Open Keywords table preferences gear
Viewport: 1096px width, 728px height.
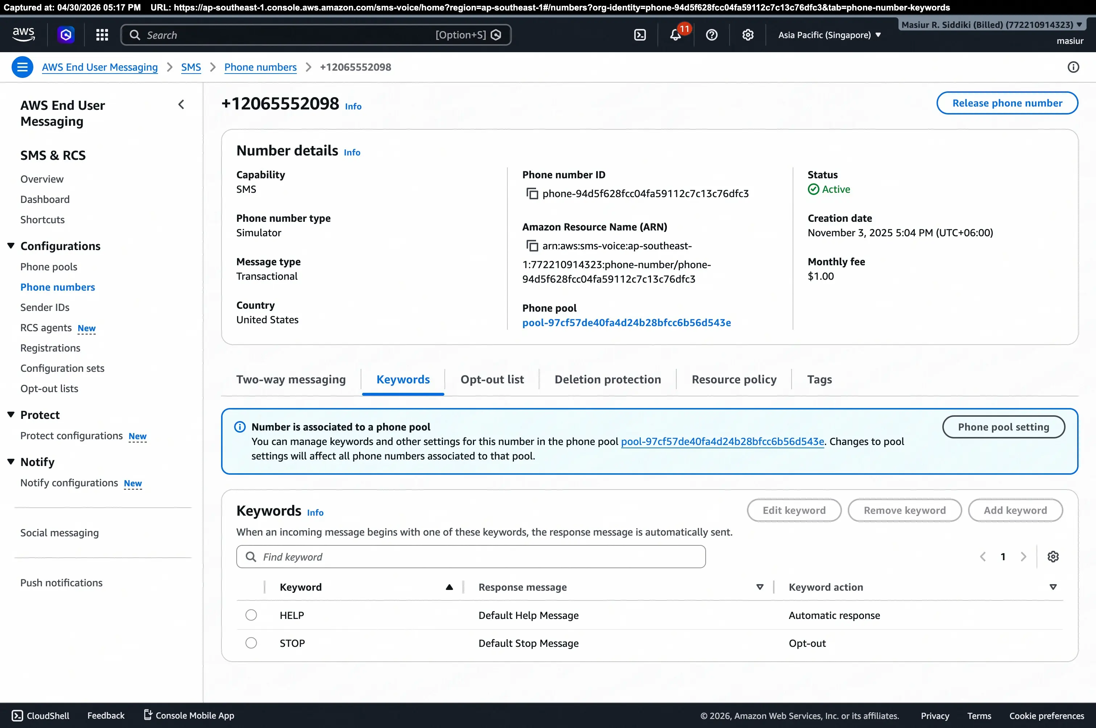(1053, 557)
